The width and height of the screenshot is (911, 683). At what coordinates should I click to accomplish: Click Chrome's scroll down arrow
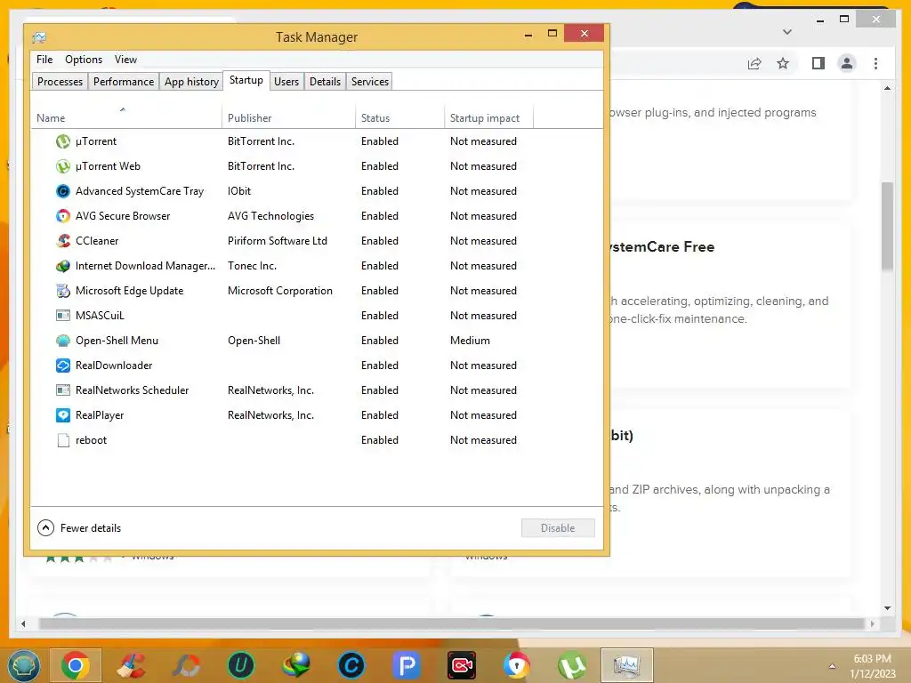click(887, 608)
